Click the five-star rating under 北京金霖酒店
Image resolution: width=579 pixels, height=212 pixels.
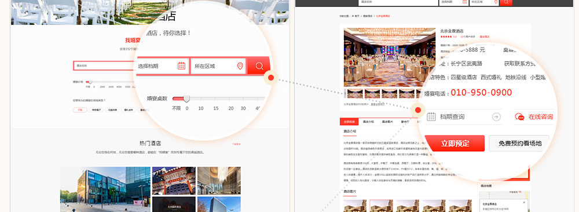tap(446, 36)
